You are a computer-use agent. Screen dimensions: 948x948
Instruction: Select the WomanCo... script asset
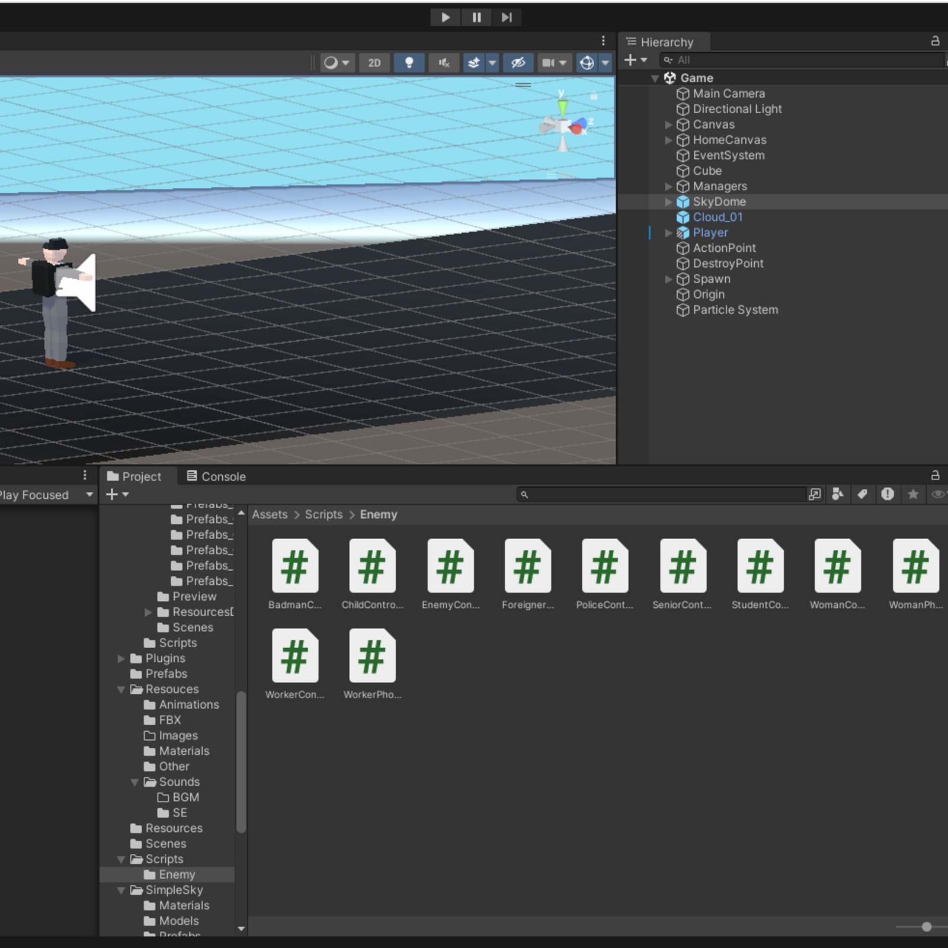click(x=837, y=574)
